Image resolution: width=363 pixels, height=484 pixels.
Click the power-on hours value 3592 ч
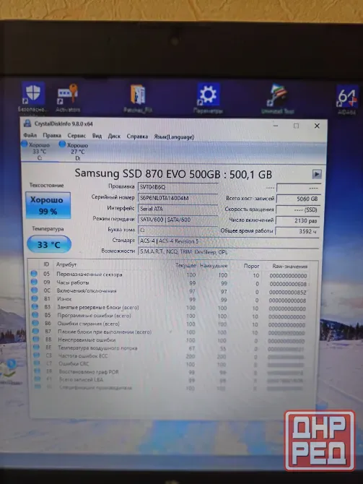point(297,231)
